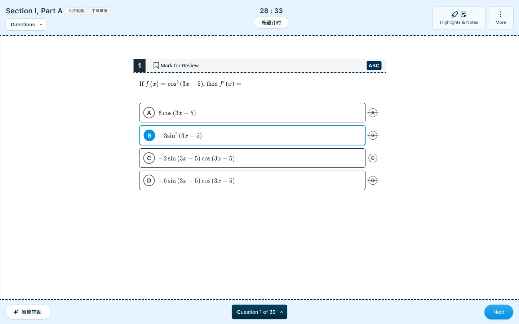The height and width of the screenshot is (324, 519).
Task: Click the 6 cos(3x − 5) answer text
Action: pyautogui.click(x=177, y=113)
